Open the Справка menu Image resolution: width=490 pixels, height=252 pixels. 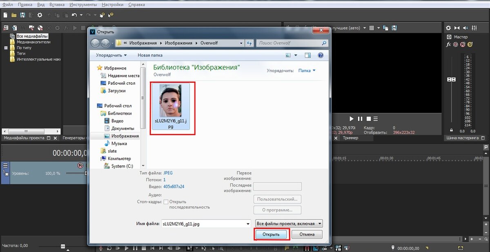coord(136,4)
